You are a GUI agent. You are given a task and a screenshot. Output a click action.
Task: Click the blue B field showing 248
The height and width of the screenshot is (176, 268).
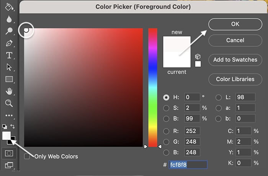(x=192, y=152)
